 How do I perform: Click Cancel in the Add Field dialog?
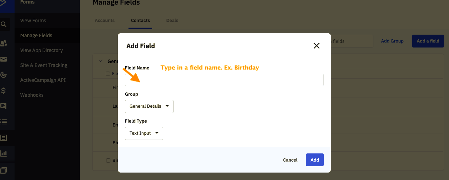click(x=290, y=160)
